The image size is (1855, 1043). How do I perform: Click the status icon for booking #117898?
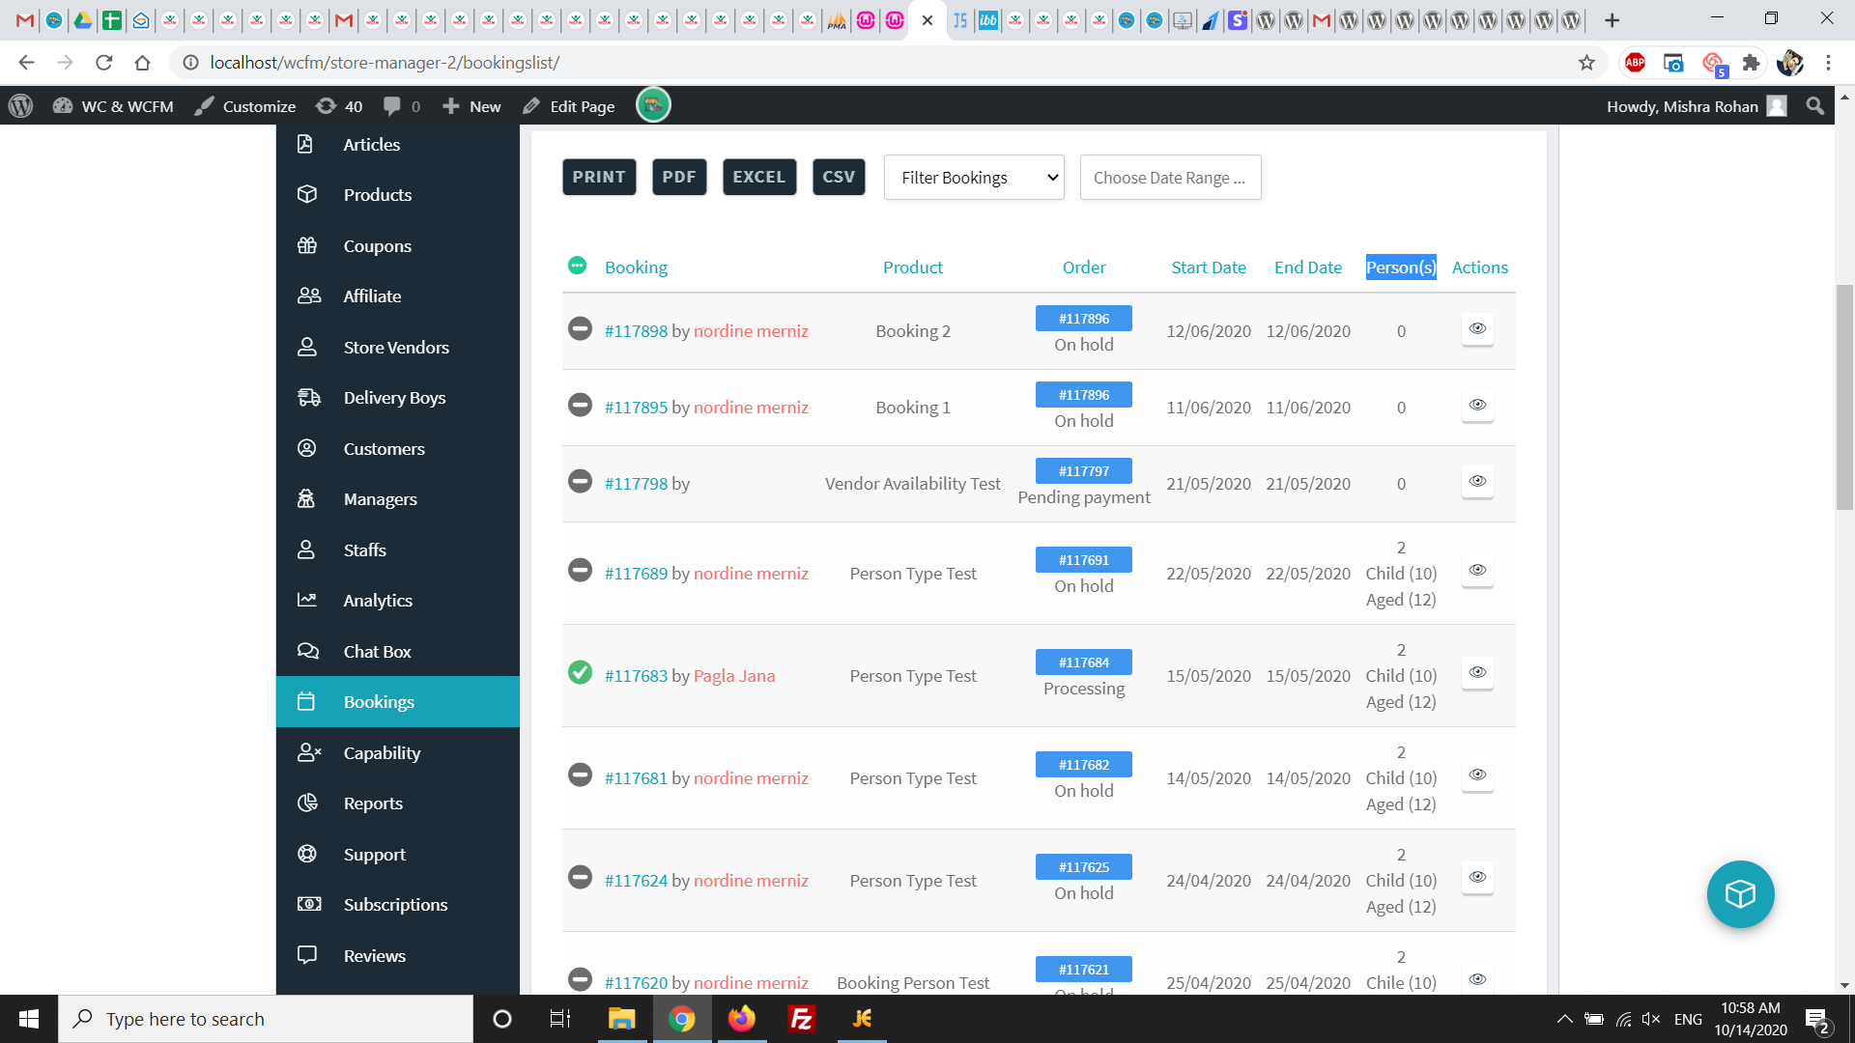pos(580,328)
